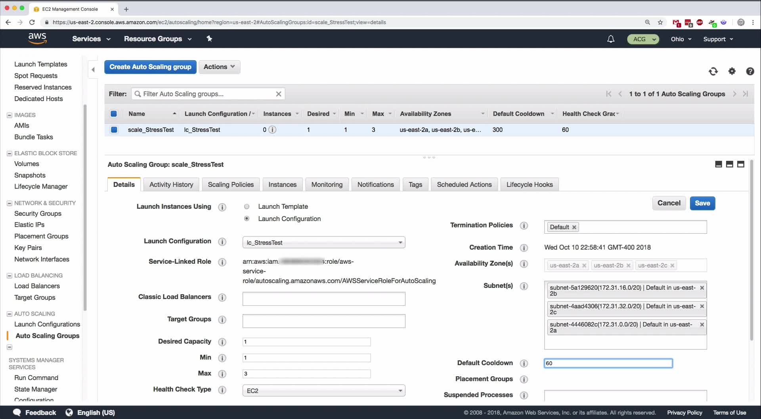
Task: Collapse the Elastic Block Store section
Action: coord(10,153)
